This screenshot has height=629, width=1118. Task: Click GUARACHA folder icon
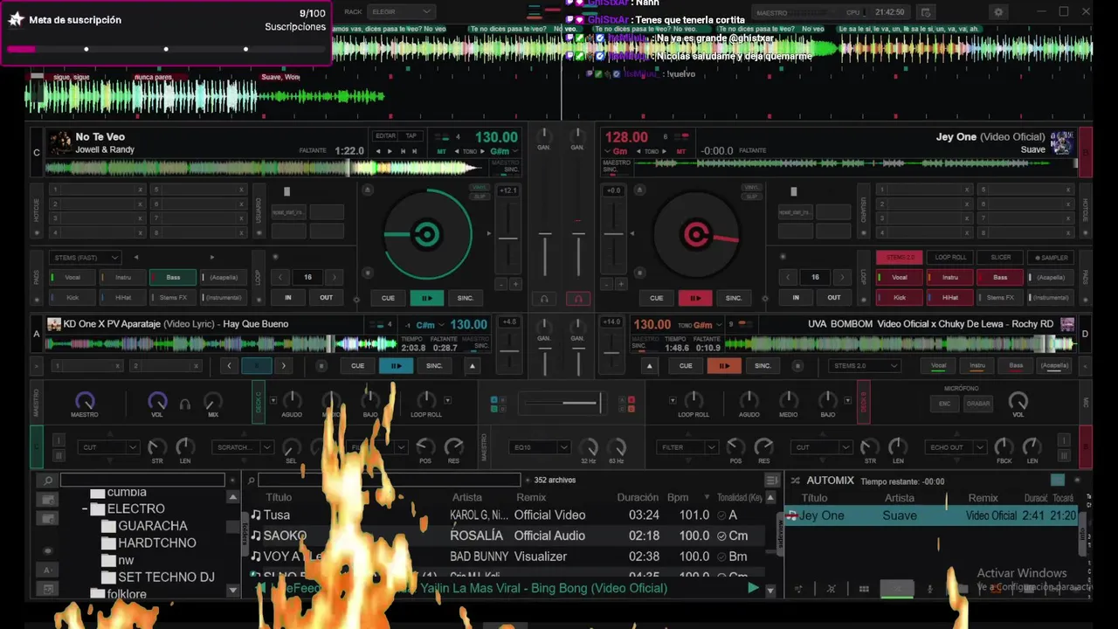coord(108,526)
